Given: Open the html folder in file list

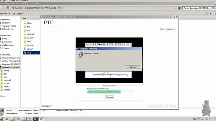Looking at the screenshot, I should [x=27, y=31].
